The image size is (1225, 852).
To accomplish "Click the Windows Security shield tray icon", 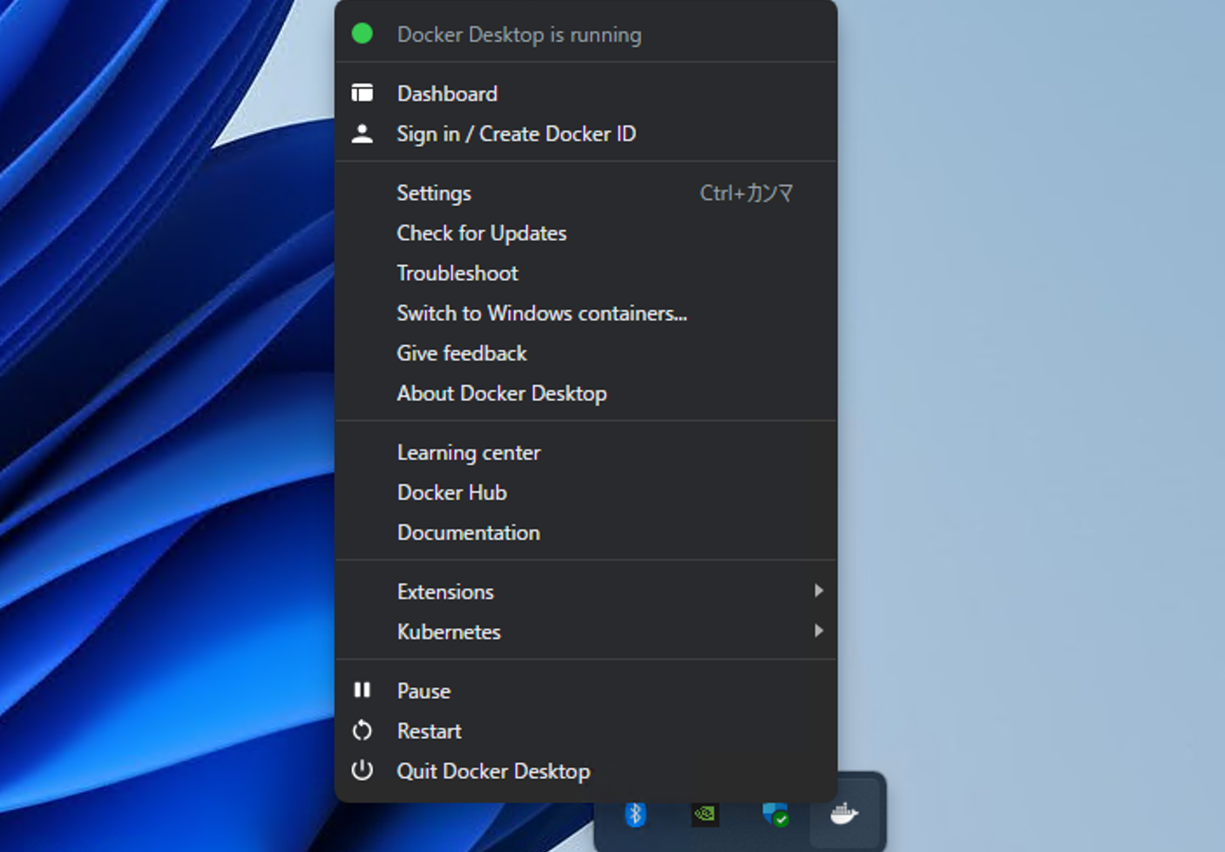I will pyautogui.click(x=775, y=814).
